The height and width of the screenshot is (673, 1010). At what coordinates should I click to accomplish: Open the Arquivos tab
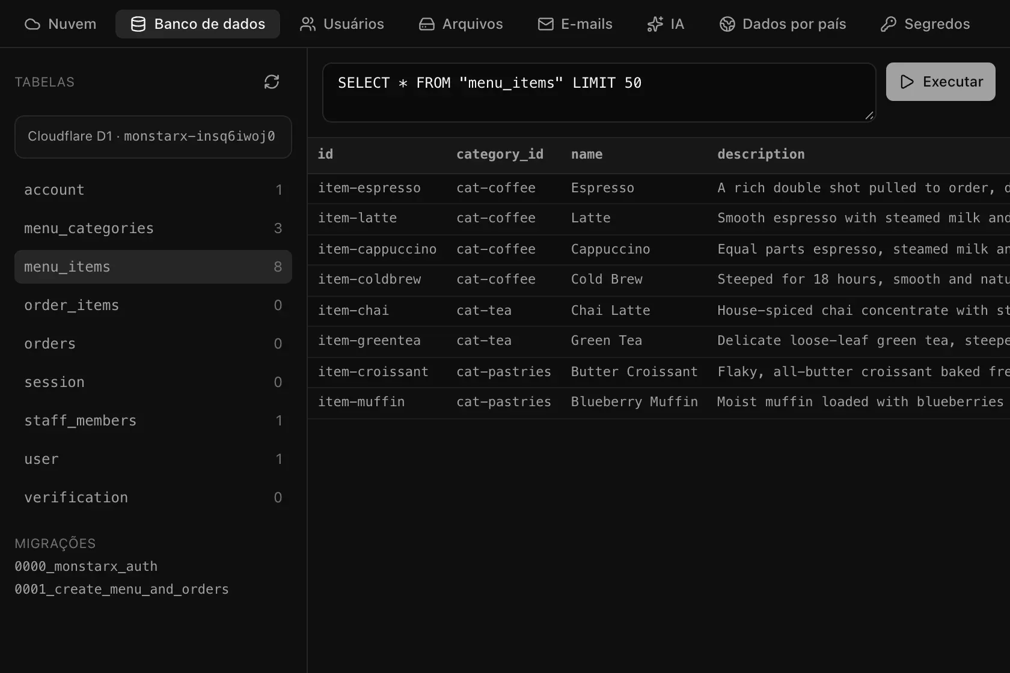tap(461, 24)
